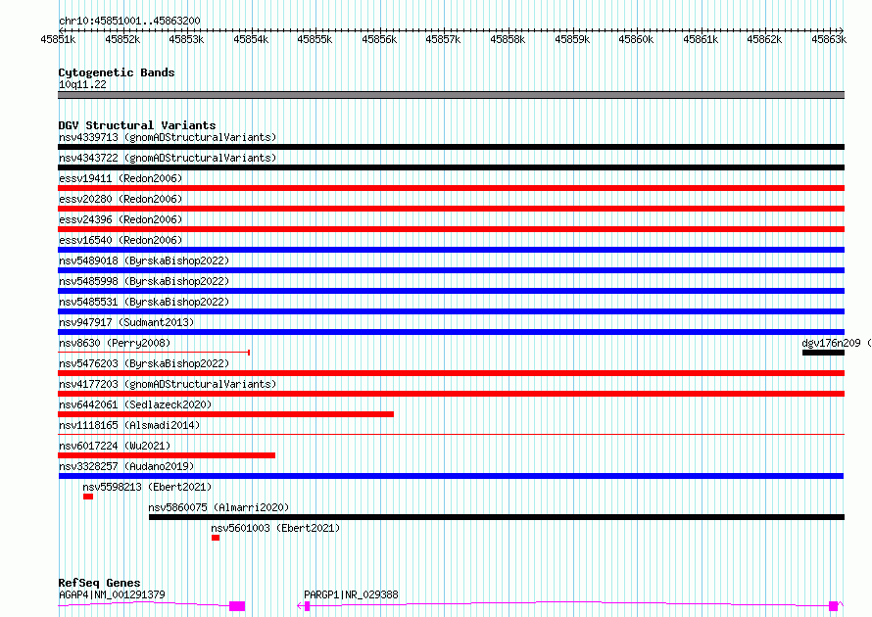
Task: Select the red bar under nsv4177203
Action: point(451,394)
